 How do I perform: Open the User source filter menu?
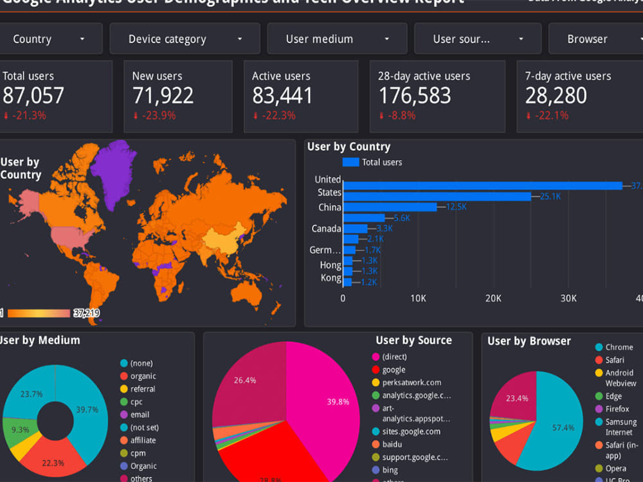pos(478,39)
